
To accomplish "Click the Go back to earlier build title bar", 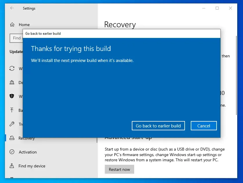I will point(42,34).
